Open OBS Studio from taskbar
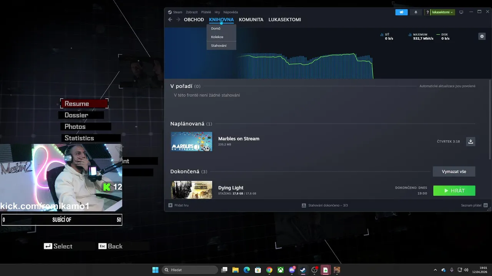492x276 pixels. [x=314, y=270]
